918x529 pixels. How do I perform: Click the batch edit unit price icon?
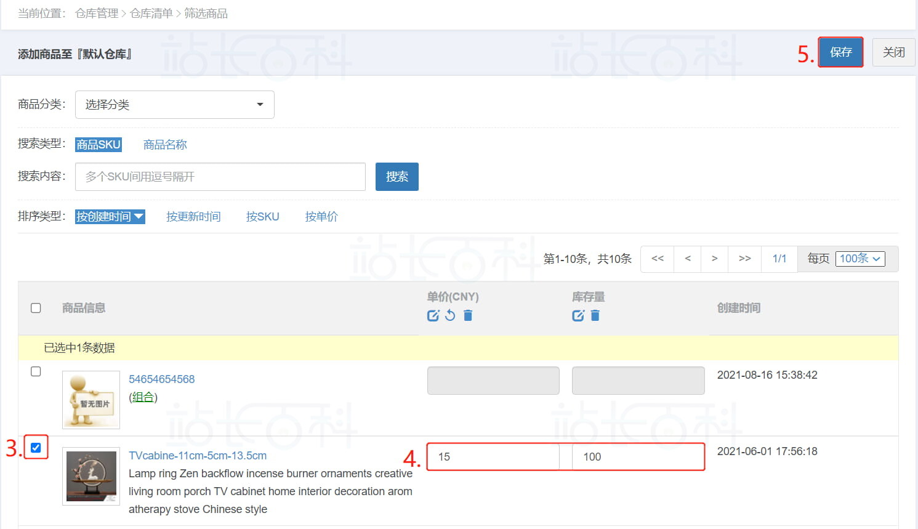[x=433, y=315]
